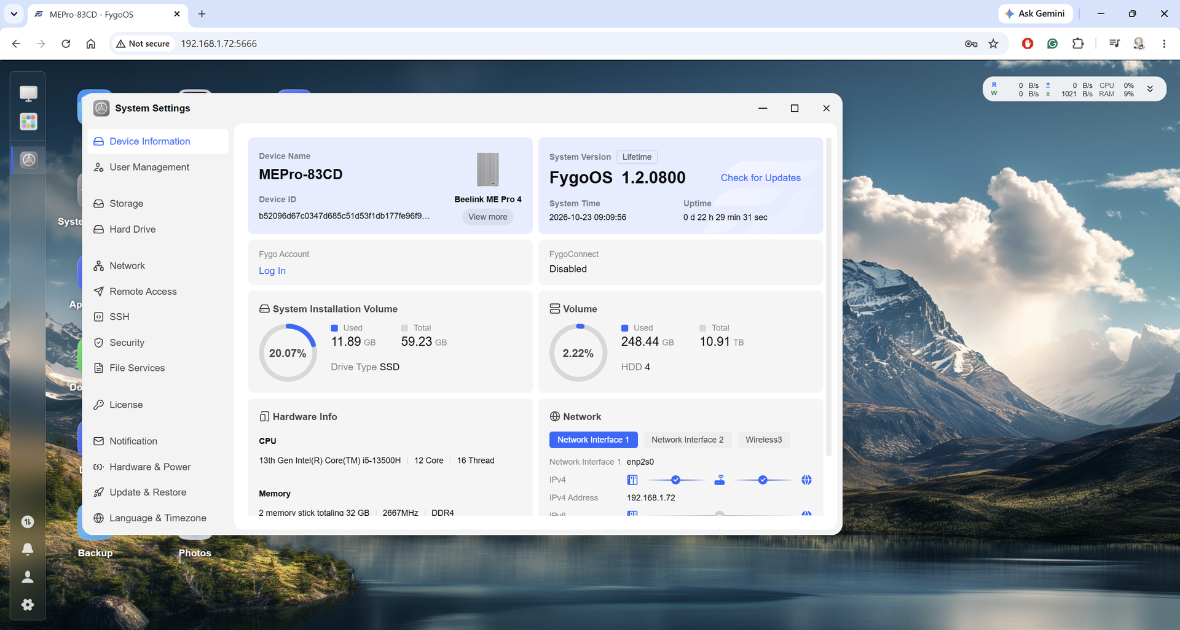Image resolution: width=1180 pixels, height=630 pixels.
Task: Click the gear icon at dock bottom
Action: (x=28, y=605)
